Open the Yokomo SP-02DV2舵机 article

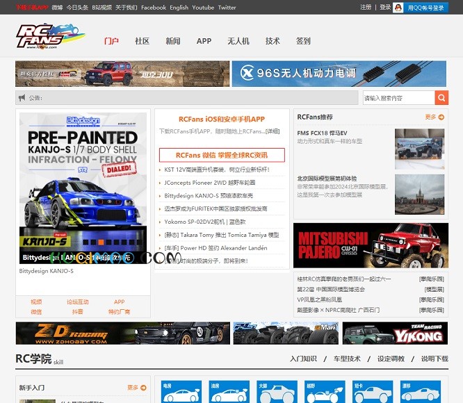[x=205, y=222]
